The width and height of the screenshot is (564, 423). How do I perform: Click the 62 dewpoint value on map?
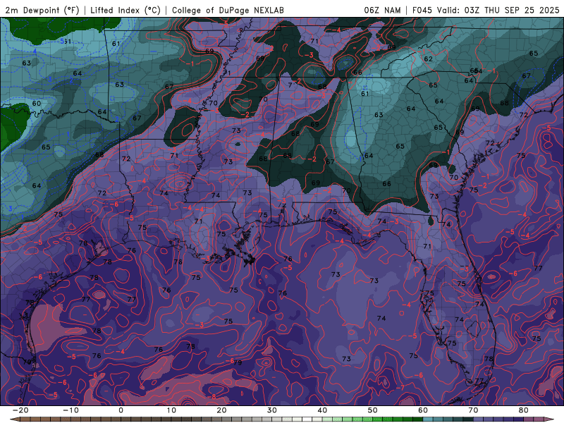428,59
